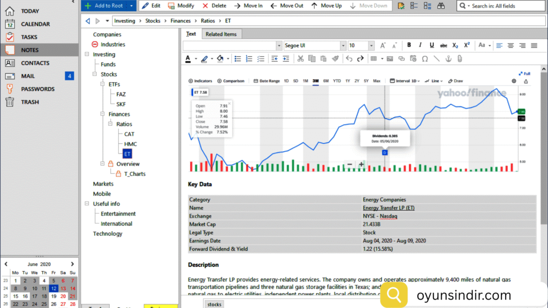Open Passwords section in left sidebar

[x=37, y=89]
